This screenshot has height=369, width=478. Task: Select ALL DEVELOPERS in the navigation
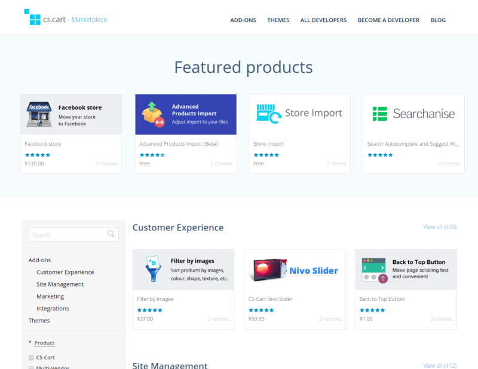[323, 20]
